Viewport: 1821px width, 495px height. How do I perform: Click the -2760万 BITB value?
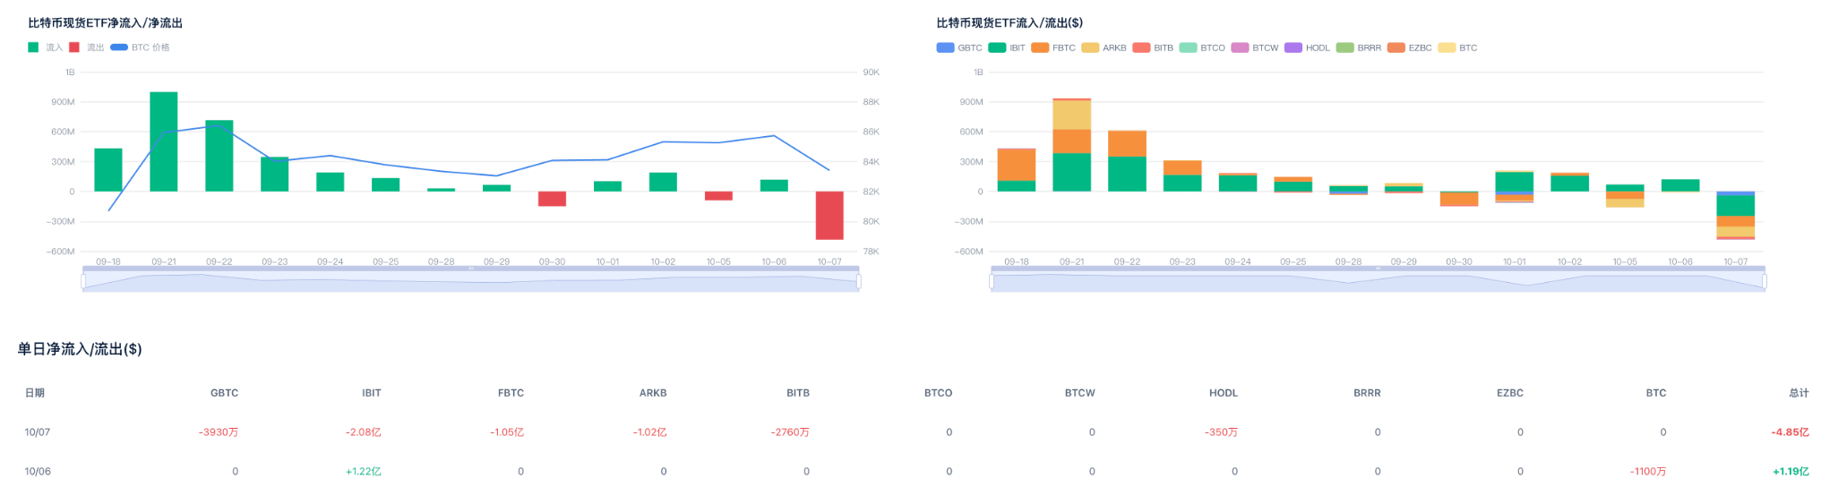[790, 432]
